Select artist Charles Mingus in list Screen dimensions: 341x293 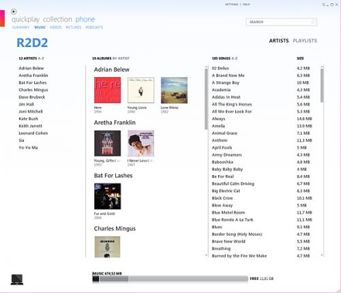coord(33,90)
